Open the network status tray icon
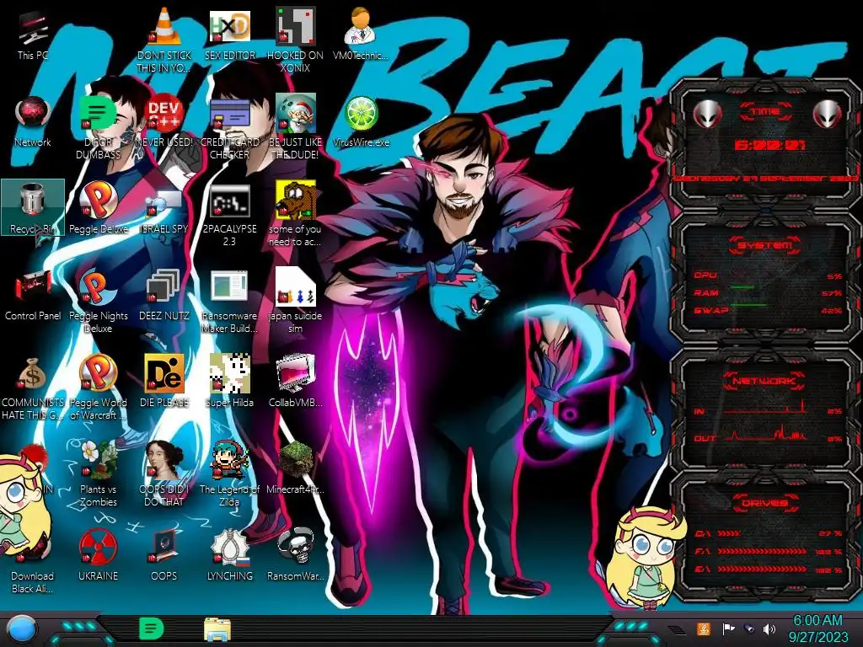The width and height of the screenshot is (863, 647). [x=748, y=628]
